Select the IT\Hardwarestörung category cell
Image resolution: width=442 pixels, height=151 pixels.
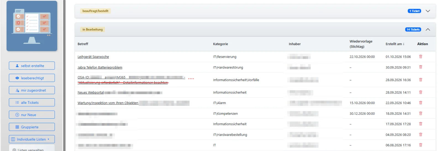pyautogui.click(x=228, y=67)
